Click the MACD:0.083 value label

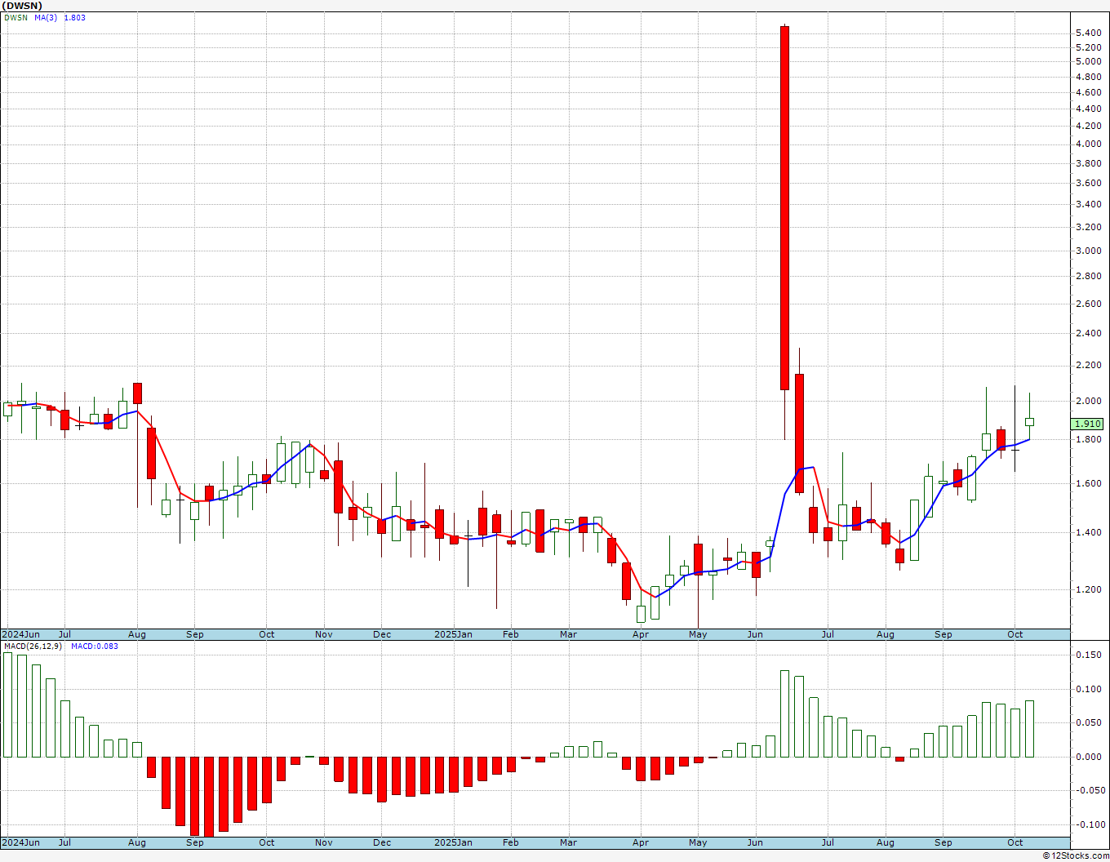click(94, 646)
